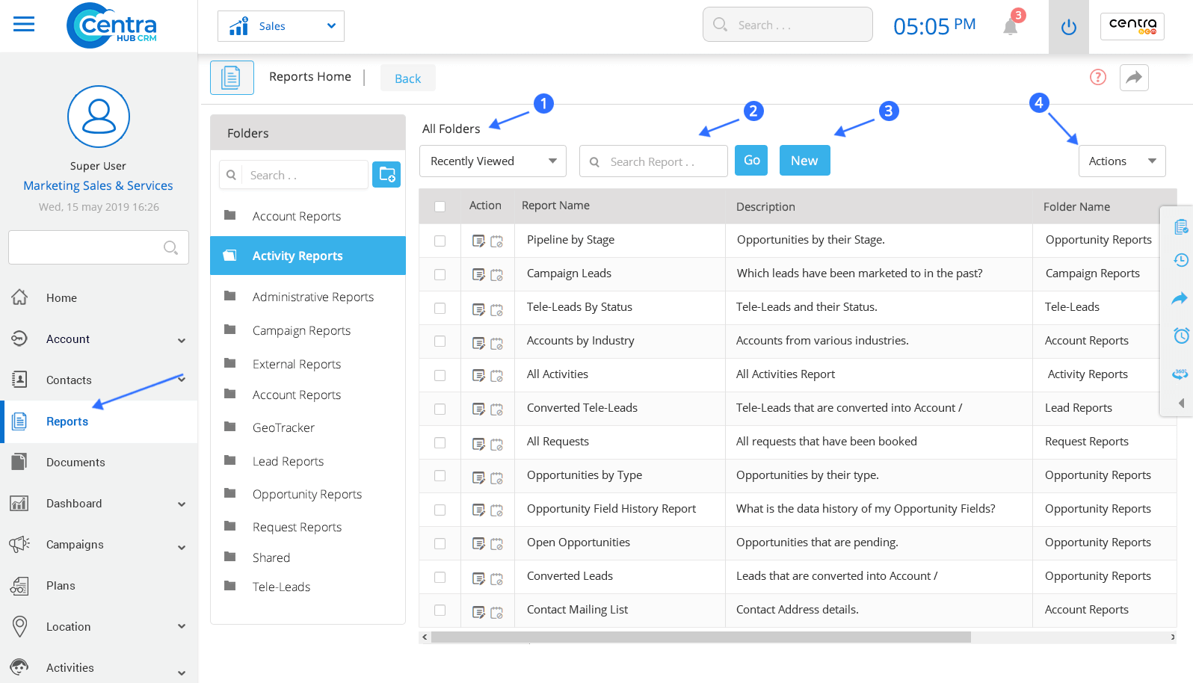Click the New report button
The width and height of the screenshot is (1193, 683).
804,160
